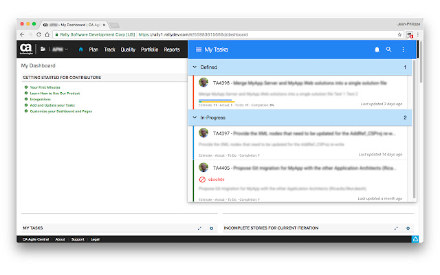This screenshot has height=275, width=440.
Task: Open the My Tasks hamburger menu
Action: click(199, 49)
